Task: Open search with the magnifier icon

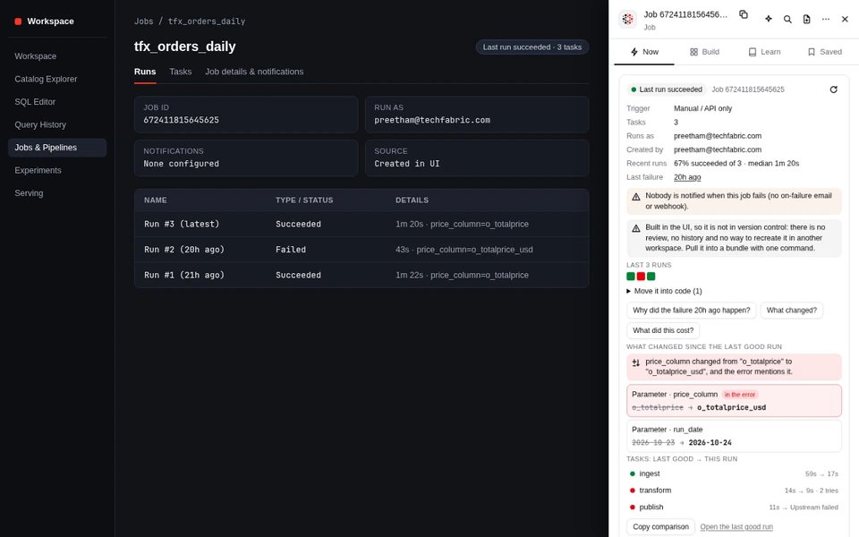Action: (x=787, y=19)
